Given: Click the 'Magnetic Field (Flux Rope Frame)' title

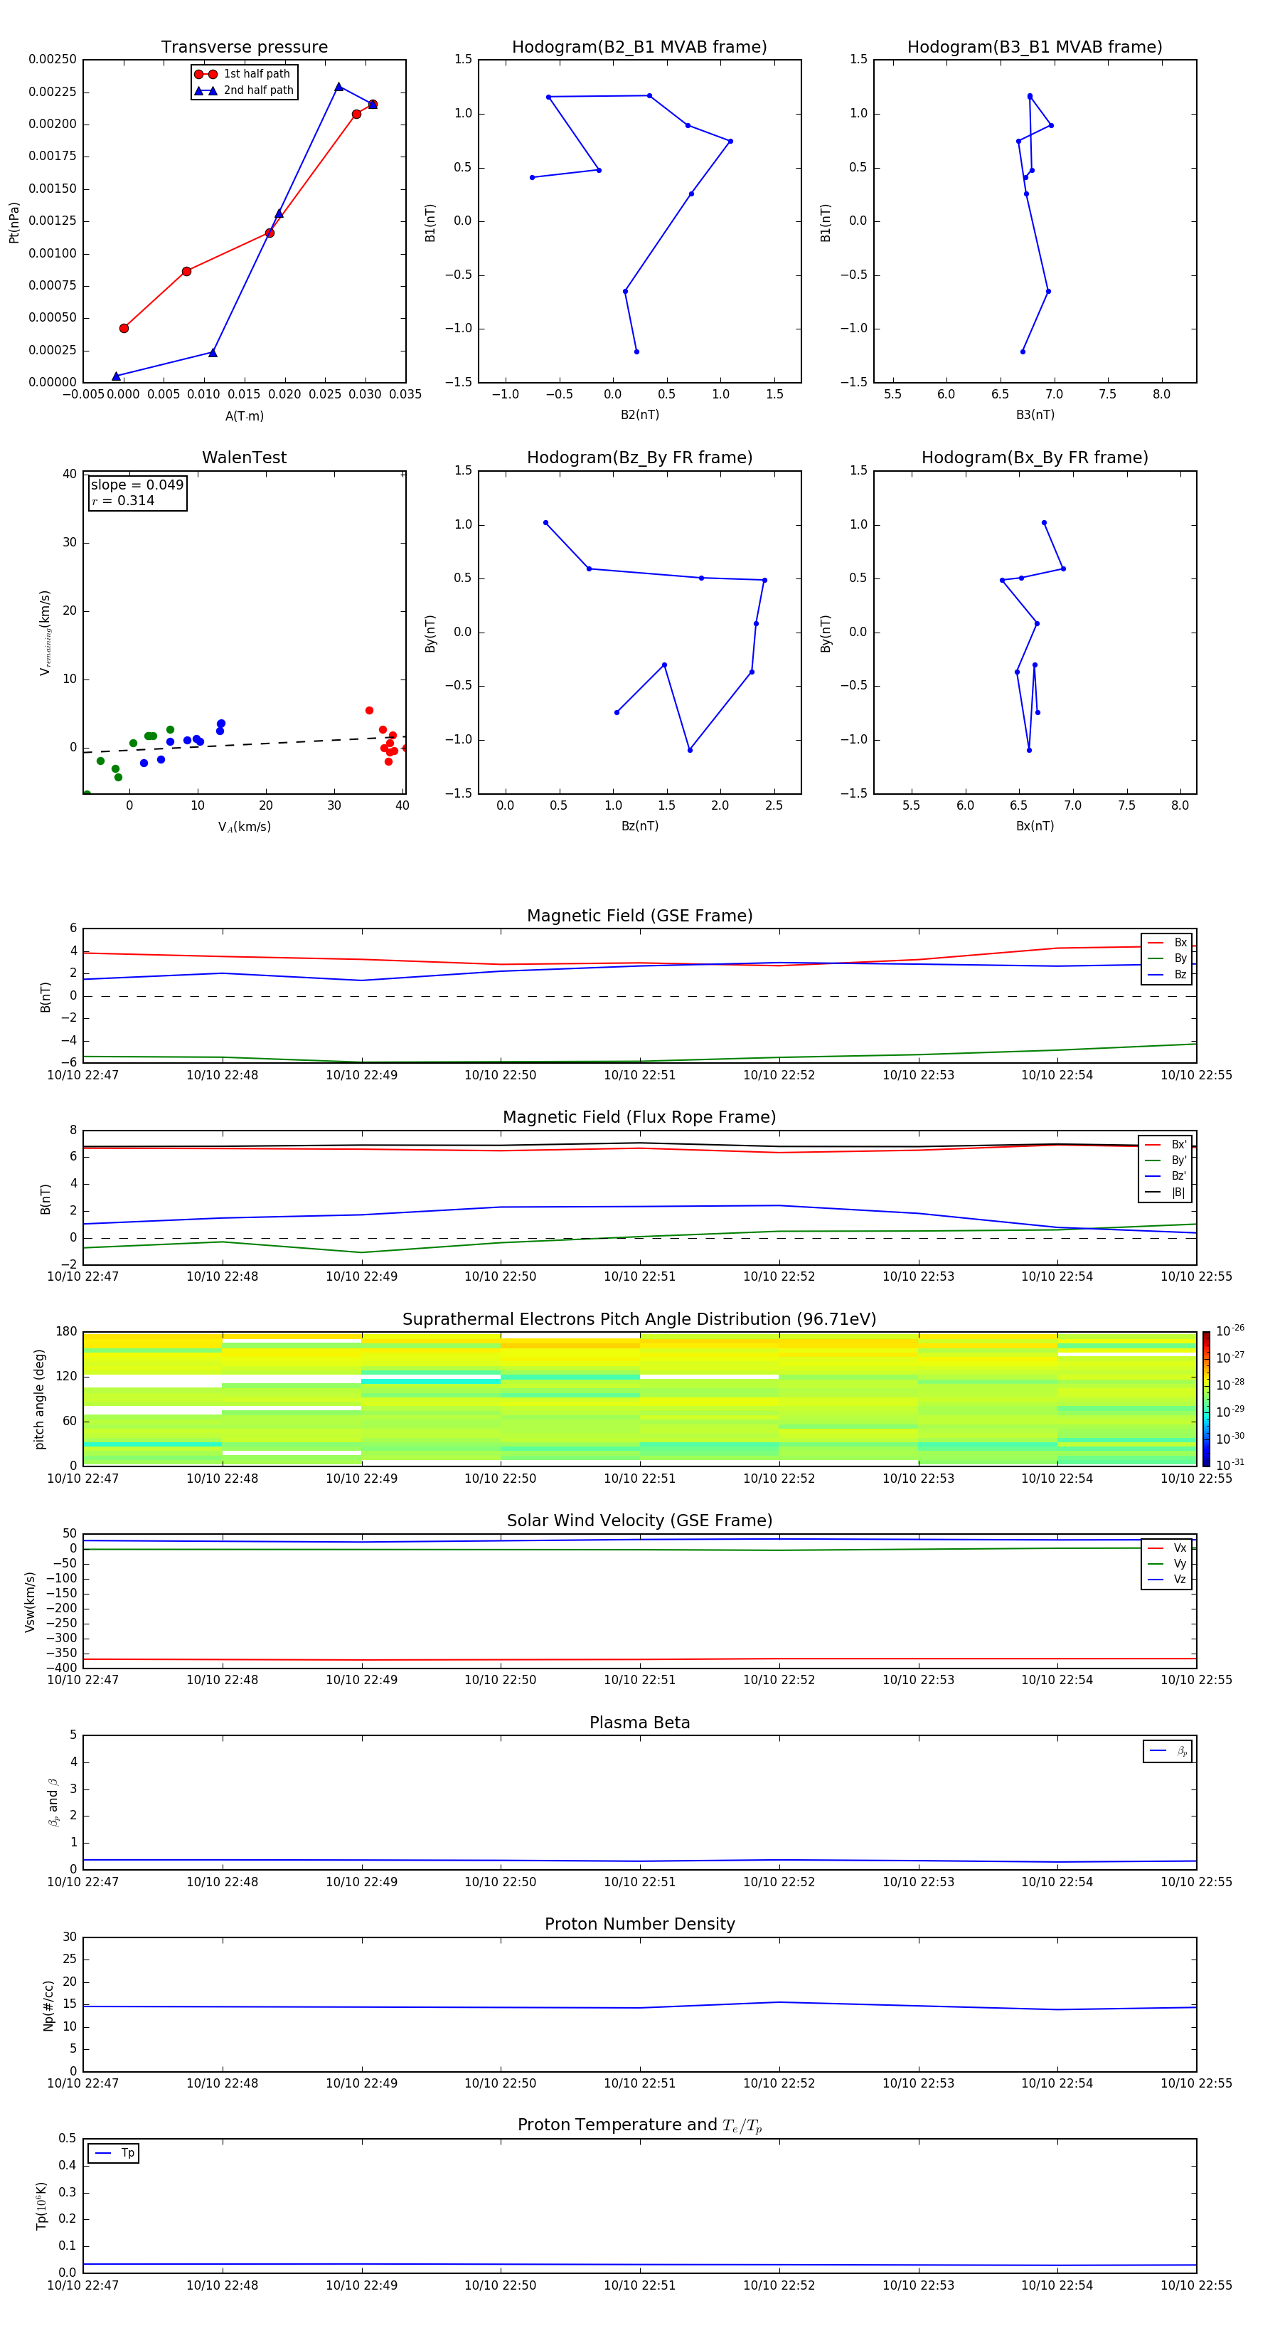Looking at the screenshot, I should pyautogui.click(x=639, y=1118).
